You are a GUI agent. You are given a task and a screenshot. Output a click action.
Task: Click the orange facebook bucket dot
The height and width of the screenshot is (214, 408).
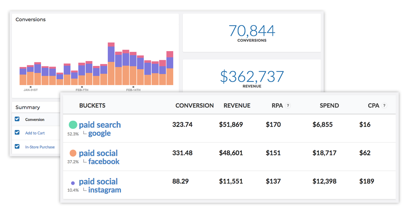(x=73, y=153)
